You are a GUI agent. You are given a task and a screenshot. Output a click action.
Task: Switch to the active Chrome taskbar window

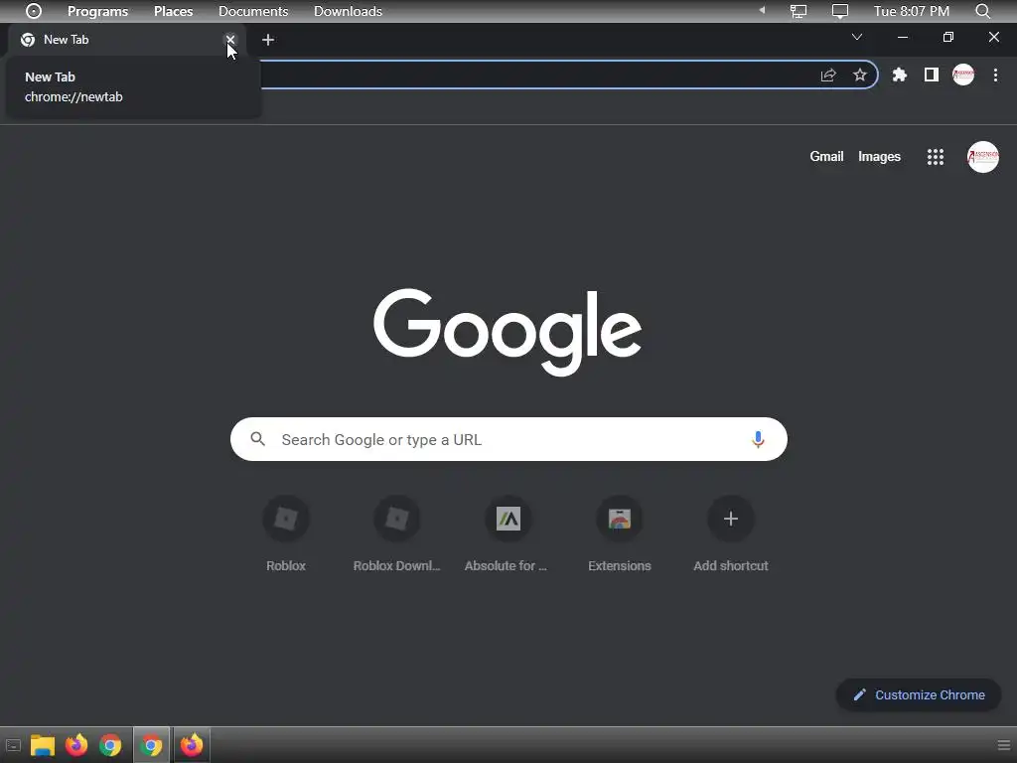click(x=151, y=745)
